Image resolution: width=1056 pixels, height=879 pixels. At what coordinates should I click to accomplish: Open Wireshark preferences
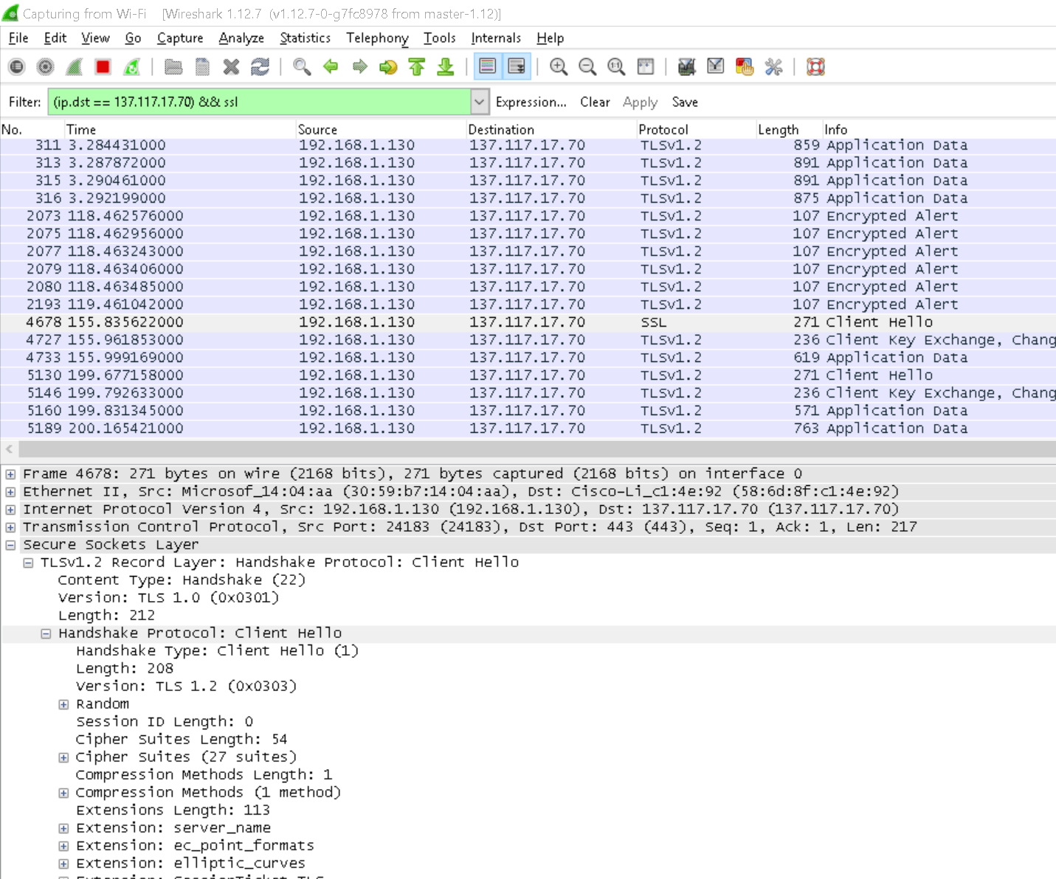tap(773, 66)
